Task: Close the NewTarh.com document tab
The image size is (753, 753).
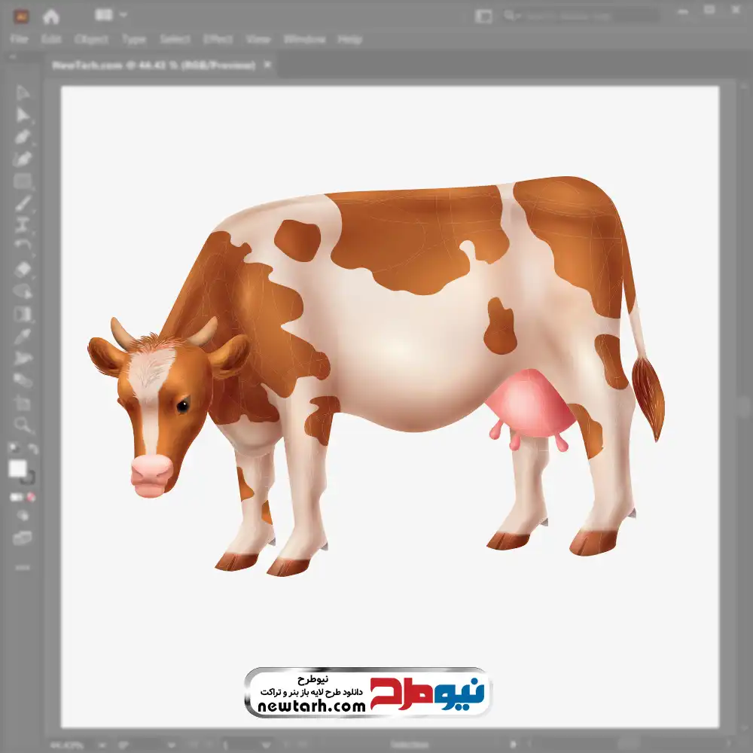Action: [x=267, y=66]
